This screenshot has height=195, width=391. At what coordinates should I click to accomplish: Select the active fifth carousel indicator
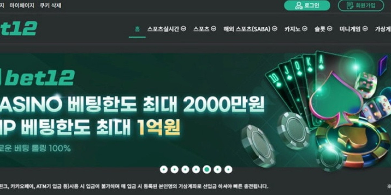[x=207, y=169]
